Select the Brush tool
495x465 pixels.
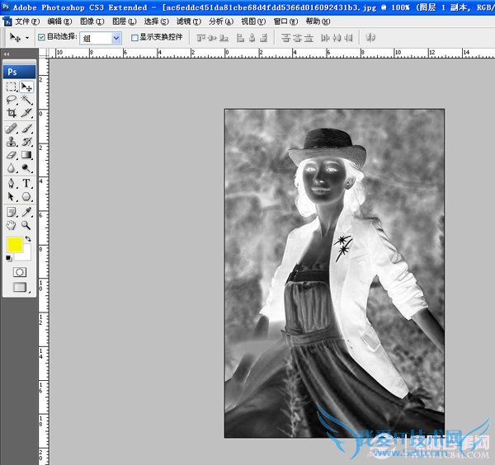26,128
